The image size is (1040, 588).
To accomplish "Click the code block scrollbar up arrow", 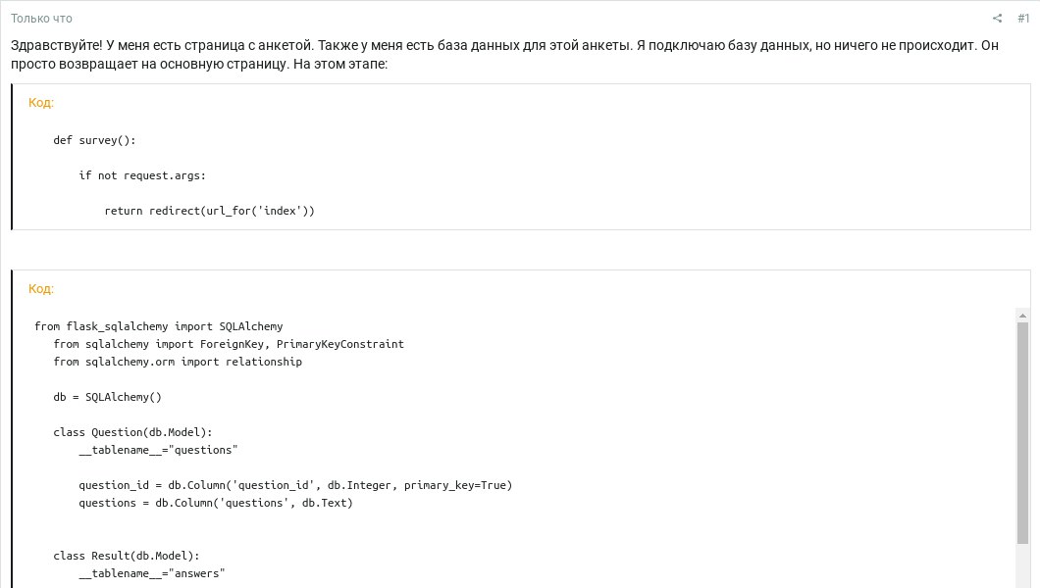I will pos(1022,316).
